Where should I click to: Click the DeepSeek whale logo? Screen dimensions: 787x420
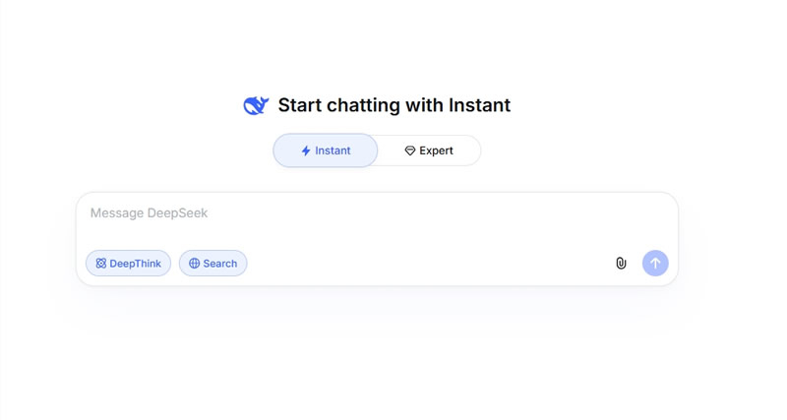click(256, 105)
